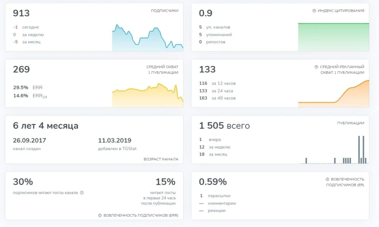Click the info icon after 'подписчиков читают посты канала'
The height and width of the screenshot is (227, 379).
tap(82, 193)
